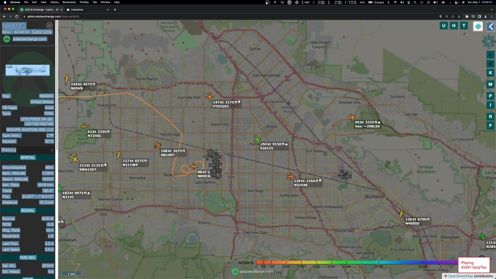The width and height of the screenshot is (496, 279).
Task: Go back in Chrome
Action: (4, 16)
